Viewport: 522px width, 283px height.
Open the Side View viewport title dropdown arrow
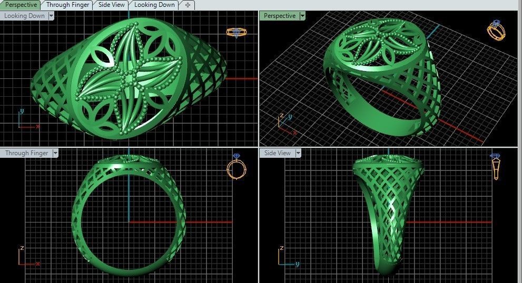298,153
